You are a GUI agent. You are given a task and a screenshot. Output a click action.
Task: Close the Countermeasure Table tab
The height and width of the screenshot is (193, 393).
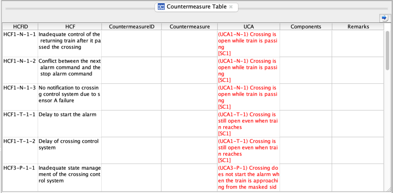[231, 7]
